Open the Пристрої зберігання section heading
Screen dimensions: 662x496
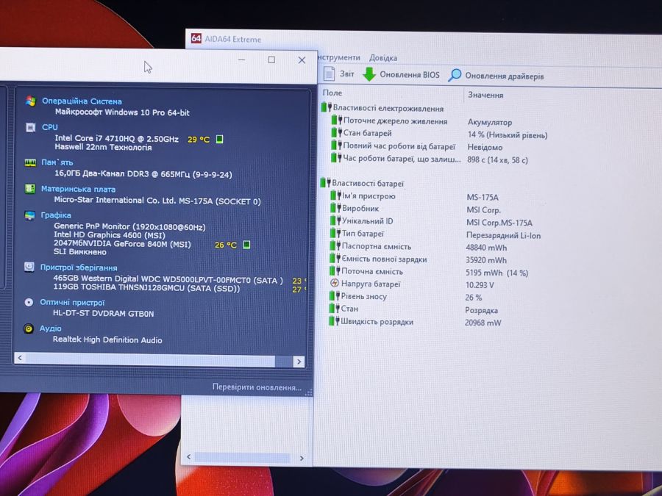click(x=79, y=267)
